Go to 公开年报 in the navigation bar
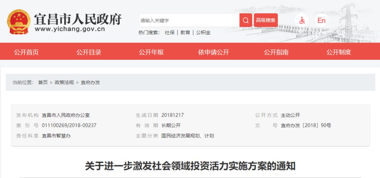 click(x=151, y=52)
